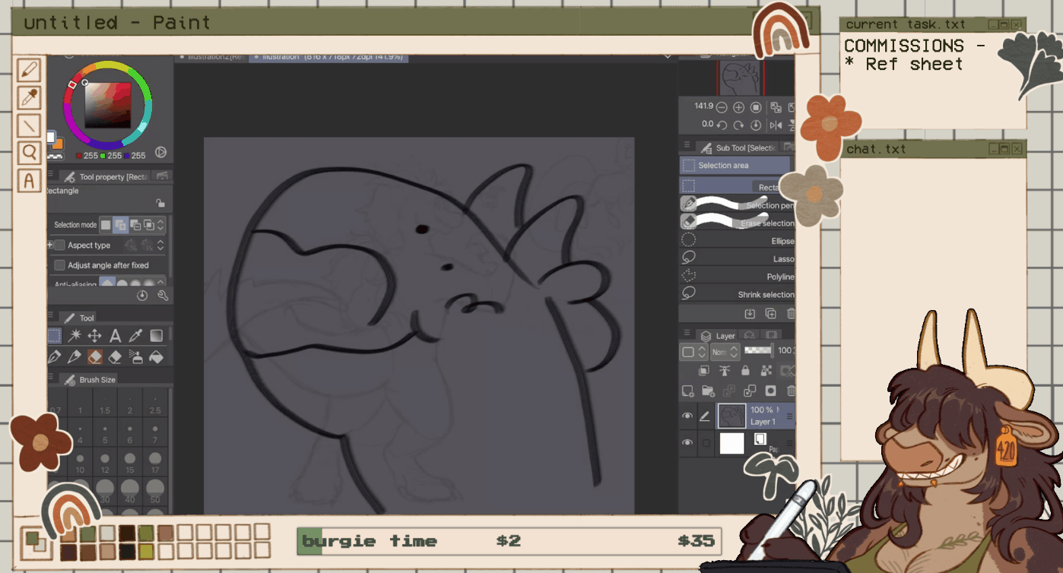Flip canvas horizontally in Navigator
Screen dimensions: 1063x573
(776, 125)
